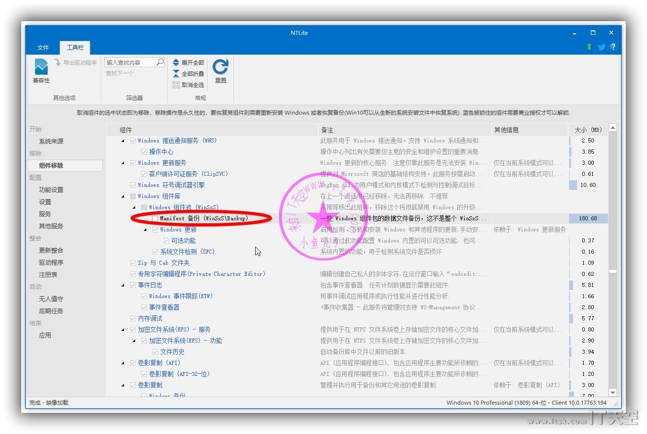Uncheck the 专用字符编辑程序 checkbox
Image resolution: width=647 pixels, height=434 pixels.
[133, 274]
